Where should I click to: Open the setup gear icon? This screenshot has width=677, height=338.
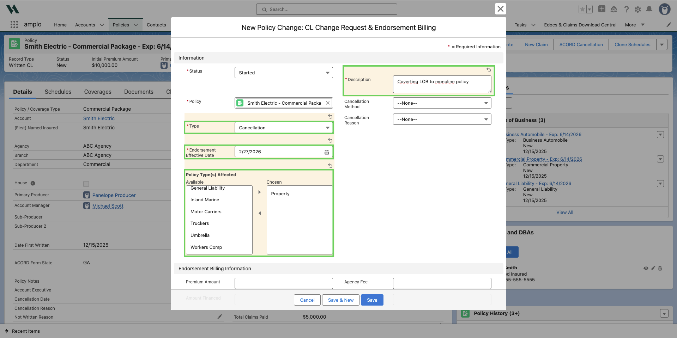point(638,10)
